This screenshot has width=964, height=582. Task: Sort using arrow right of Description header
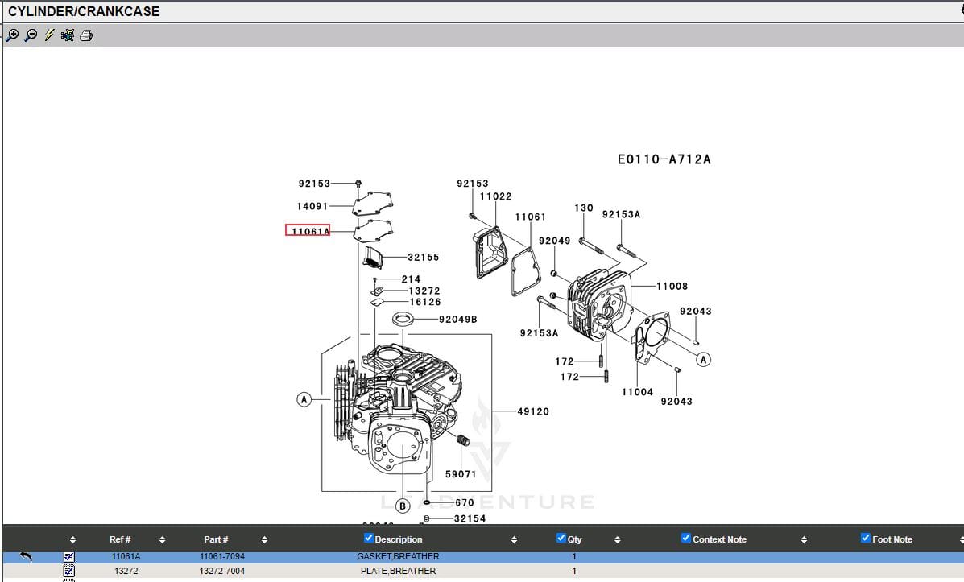pos(514,539)
